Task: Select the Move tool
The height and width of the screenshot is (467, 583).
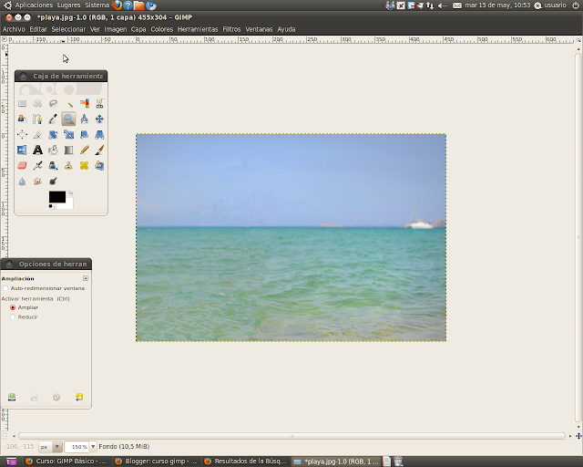Action: (x=99, y=119)
